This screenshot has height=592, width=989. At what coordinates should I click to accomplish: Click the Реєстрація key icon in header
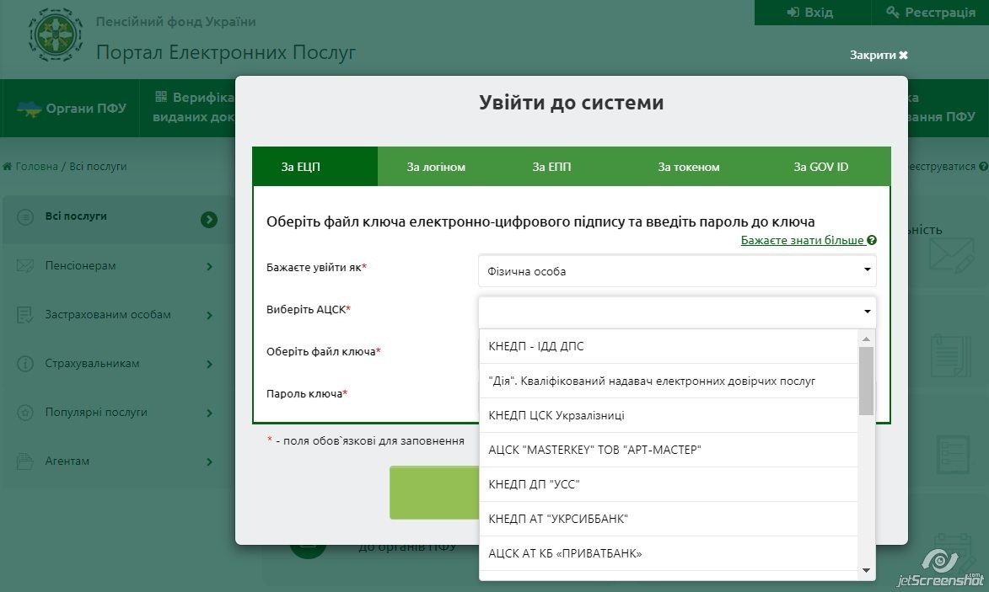pyautogui.click(x=893, y=12)
